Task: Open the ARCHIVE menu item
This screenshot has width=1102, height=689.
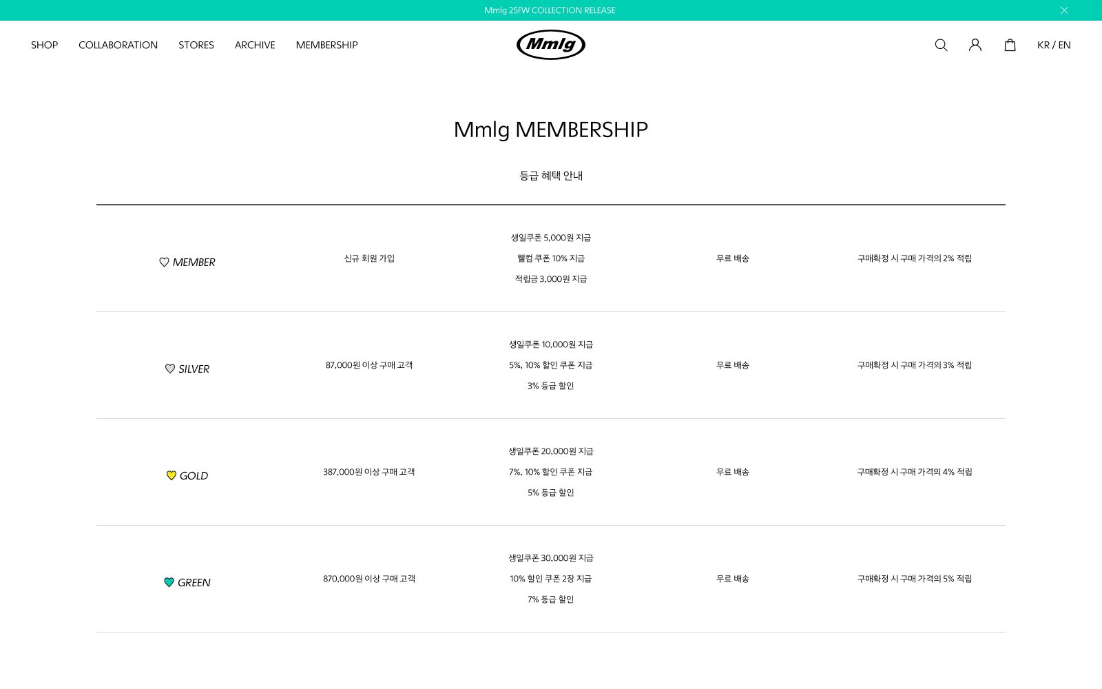Action: [255, 45]
